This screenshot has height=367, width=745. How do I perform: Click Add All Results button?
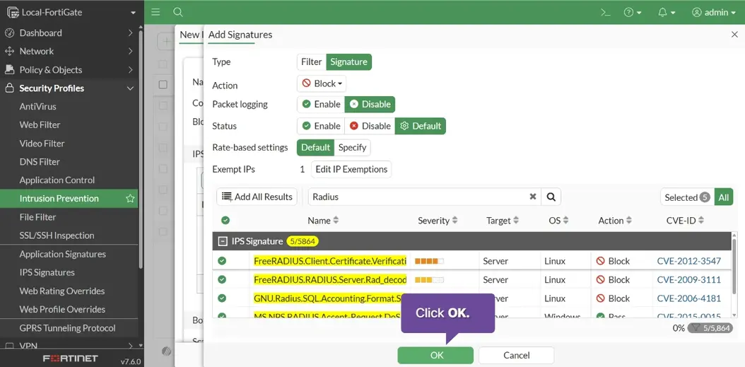pos(257,197)
